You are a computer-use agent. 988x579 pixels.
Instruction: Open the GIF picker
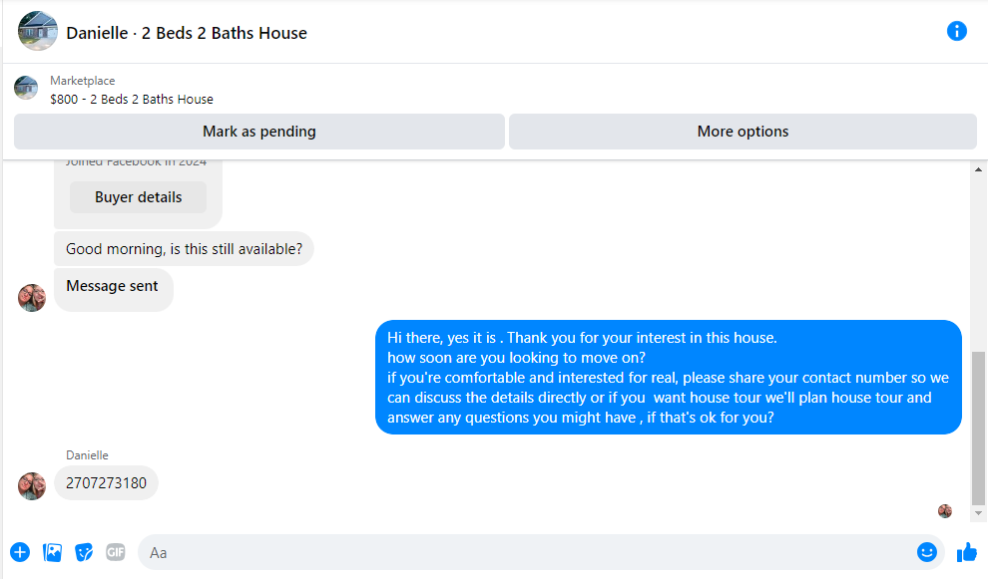[x=116, y=552]
